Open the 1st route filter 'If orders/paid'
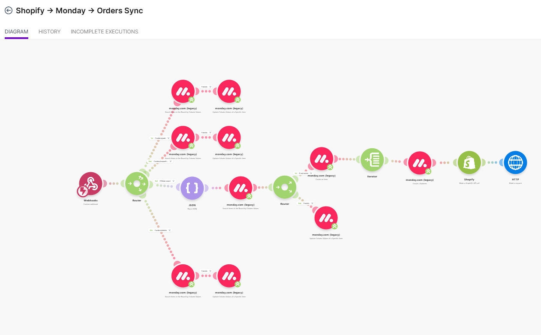Viewport: 541px width, 335px height. [161, 138]
